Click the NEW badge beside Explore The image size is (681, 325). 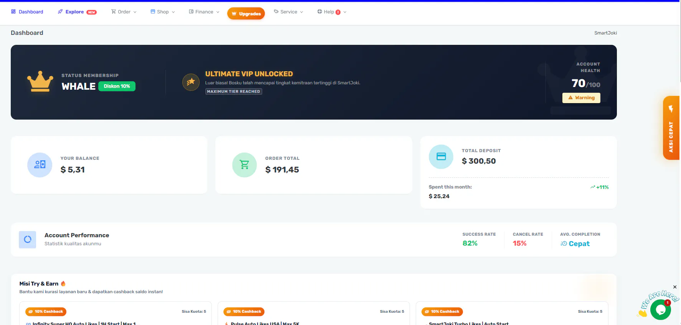coord(91,12)
